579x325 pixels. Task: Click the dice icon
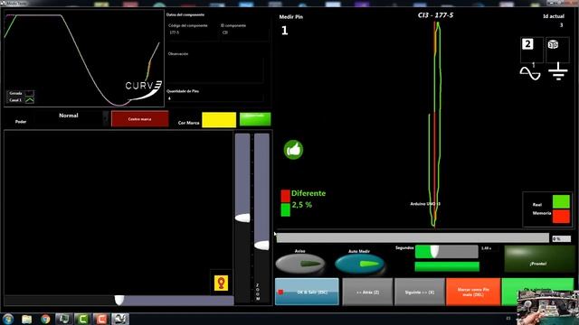point(553,44)
